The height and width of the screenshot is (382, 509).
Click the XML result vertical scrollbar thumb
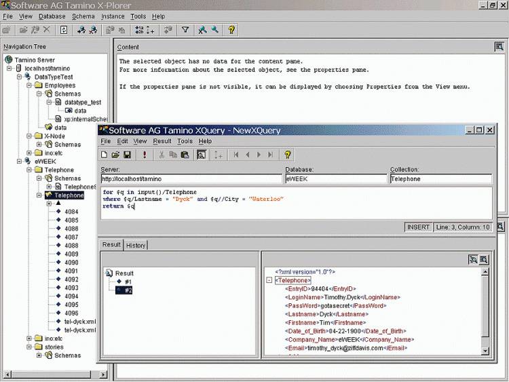[x=485, y=307]
